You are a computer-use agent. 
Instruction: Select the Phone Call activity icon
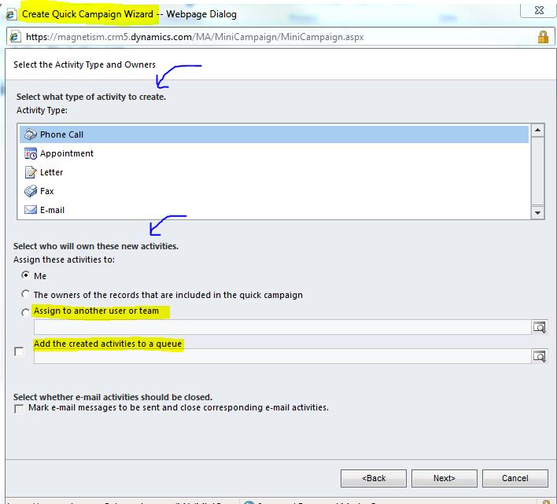click(x=31, y=134)
